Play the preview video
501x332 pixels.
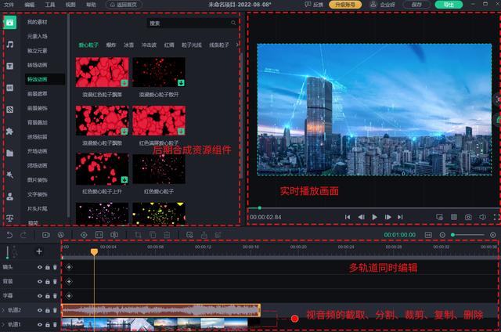(x=374, y=217)
